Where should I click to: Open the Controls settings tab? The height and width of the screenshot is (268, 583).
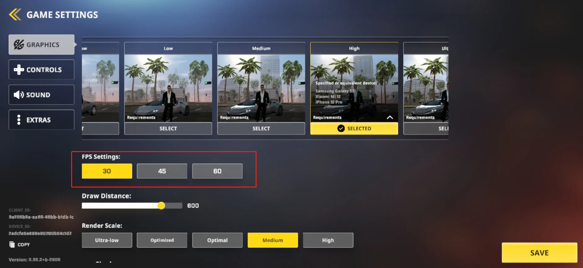pos(41,70)
